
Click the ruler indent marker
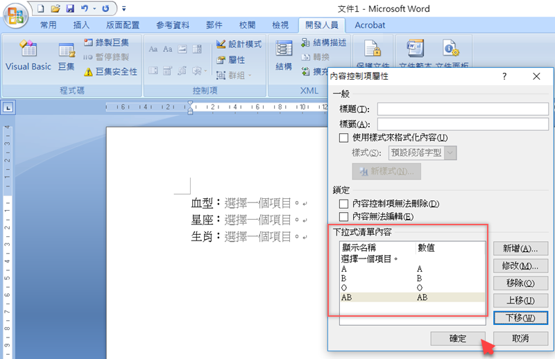click(x=190, y=107)
